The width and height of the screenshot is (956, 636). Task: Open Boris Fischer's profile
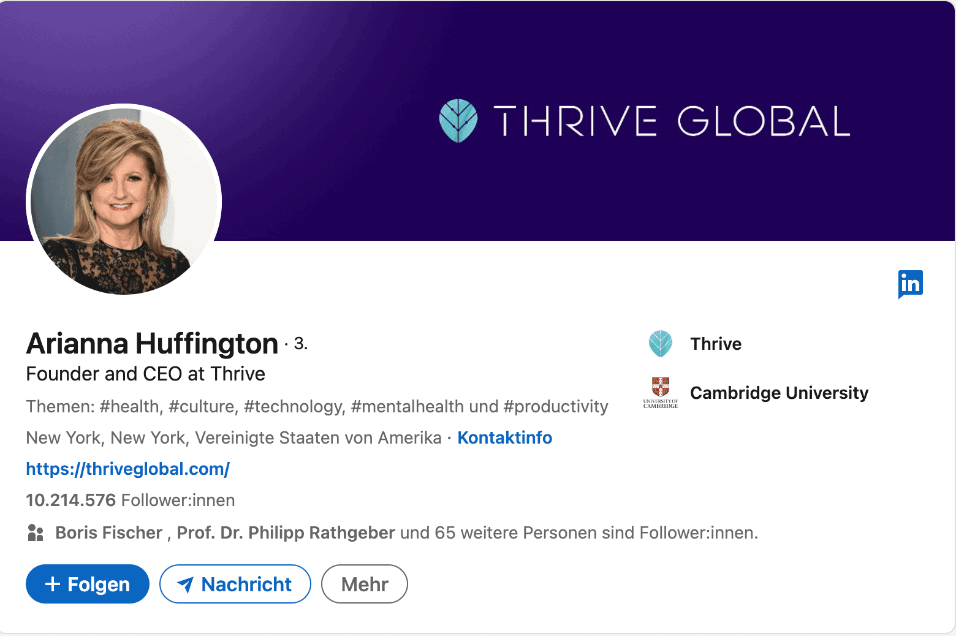pyautogui.click(x=108, y=532)
